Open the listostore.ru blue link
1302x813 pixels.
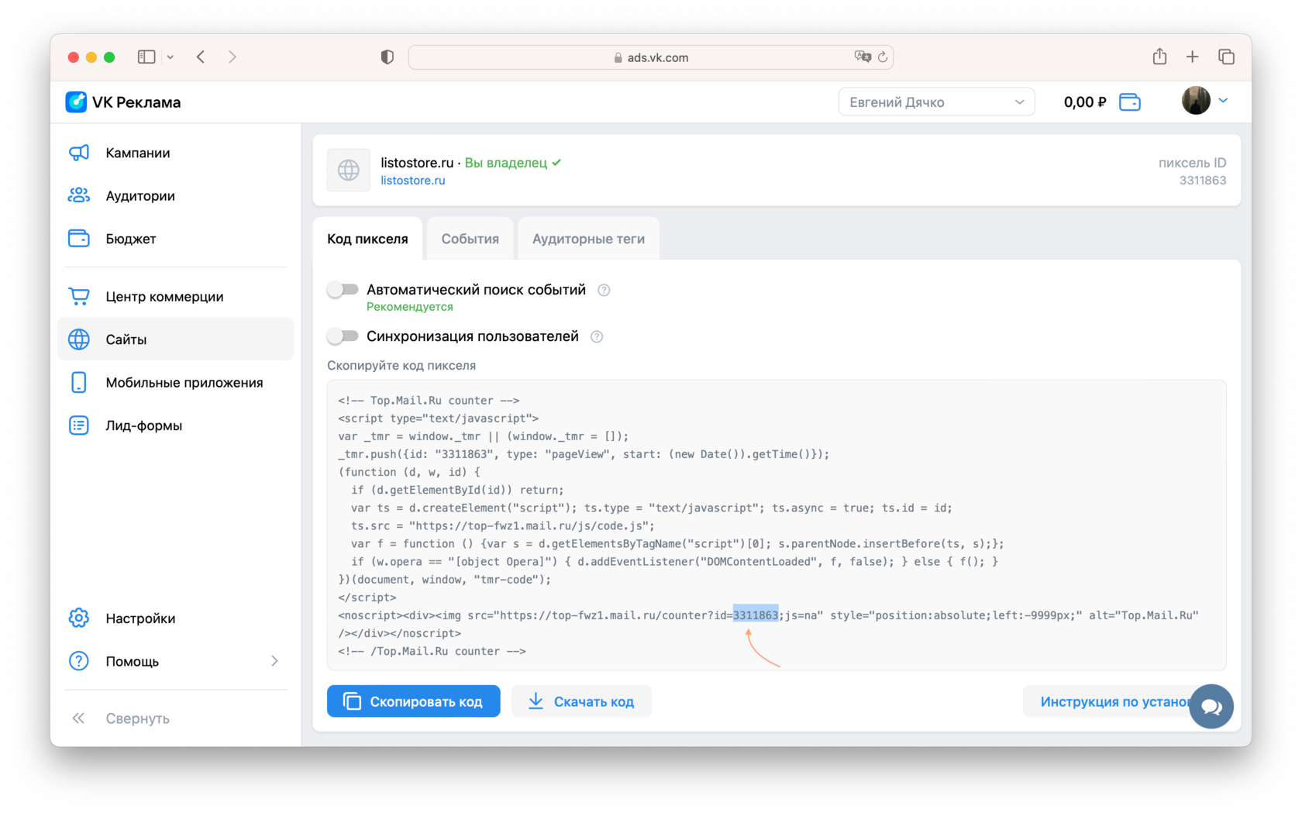tap(413, 181)
